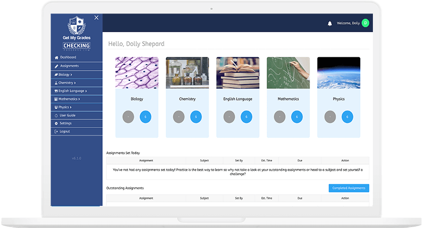Open the Physics sidebar submenu
The image size is (423, 228).
[65, 107]
